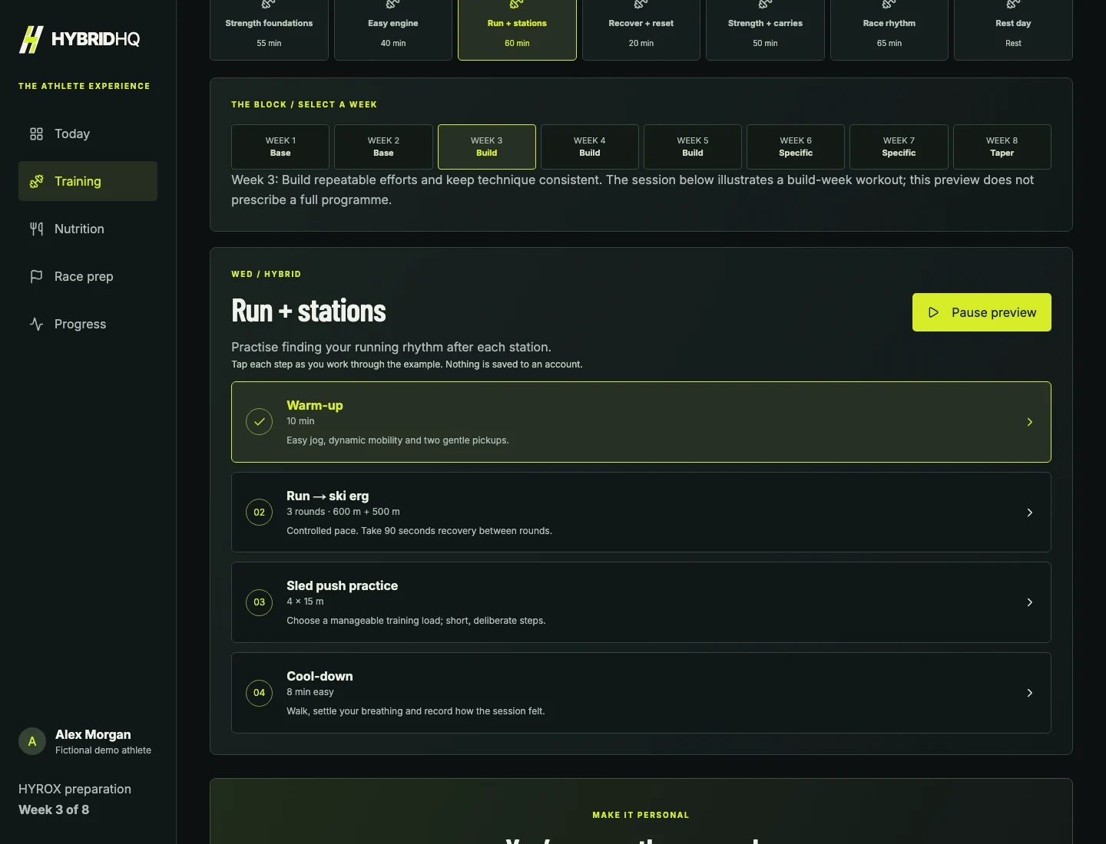This screenshot has width=1106, height=844.
Task: Click the 'Week 3 of 8' status text
Action: click(54, 809)
